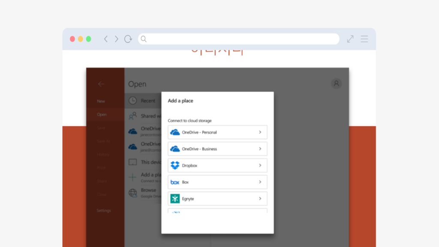Click the second OneDrive cloud icon in Open list
Image resolution: width=439 pixels, height=247 pixels.
click(x=133, y=147)
